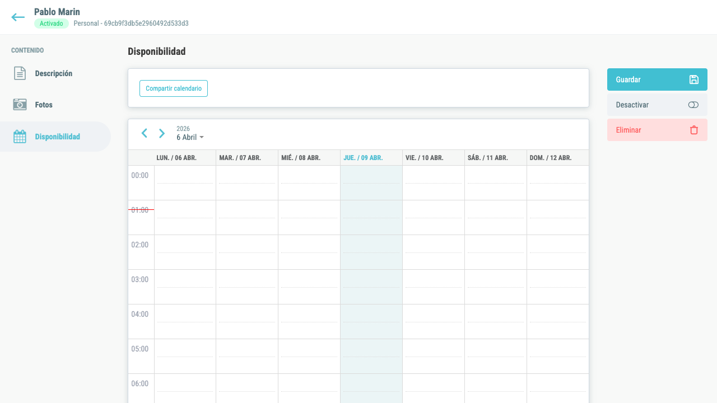This screenshot has width=717, height=403.
Task: Click the 2026 year label
Action: pos(183,129)
